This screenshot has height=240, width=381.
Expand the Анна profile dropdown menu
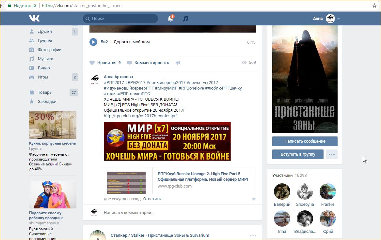tap(339, 19)
